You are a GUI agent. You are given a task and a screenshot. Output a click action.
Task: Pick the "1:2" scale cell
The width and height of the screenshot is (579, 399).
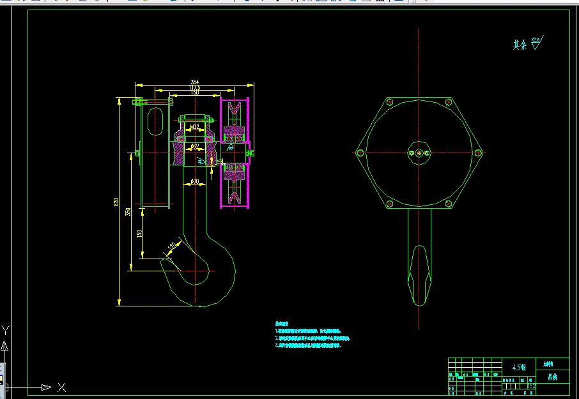coord(532,386)
